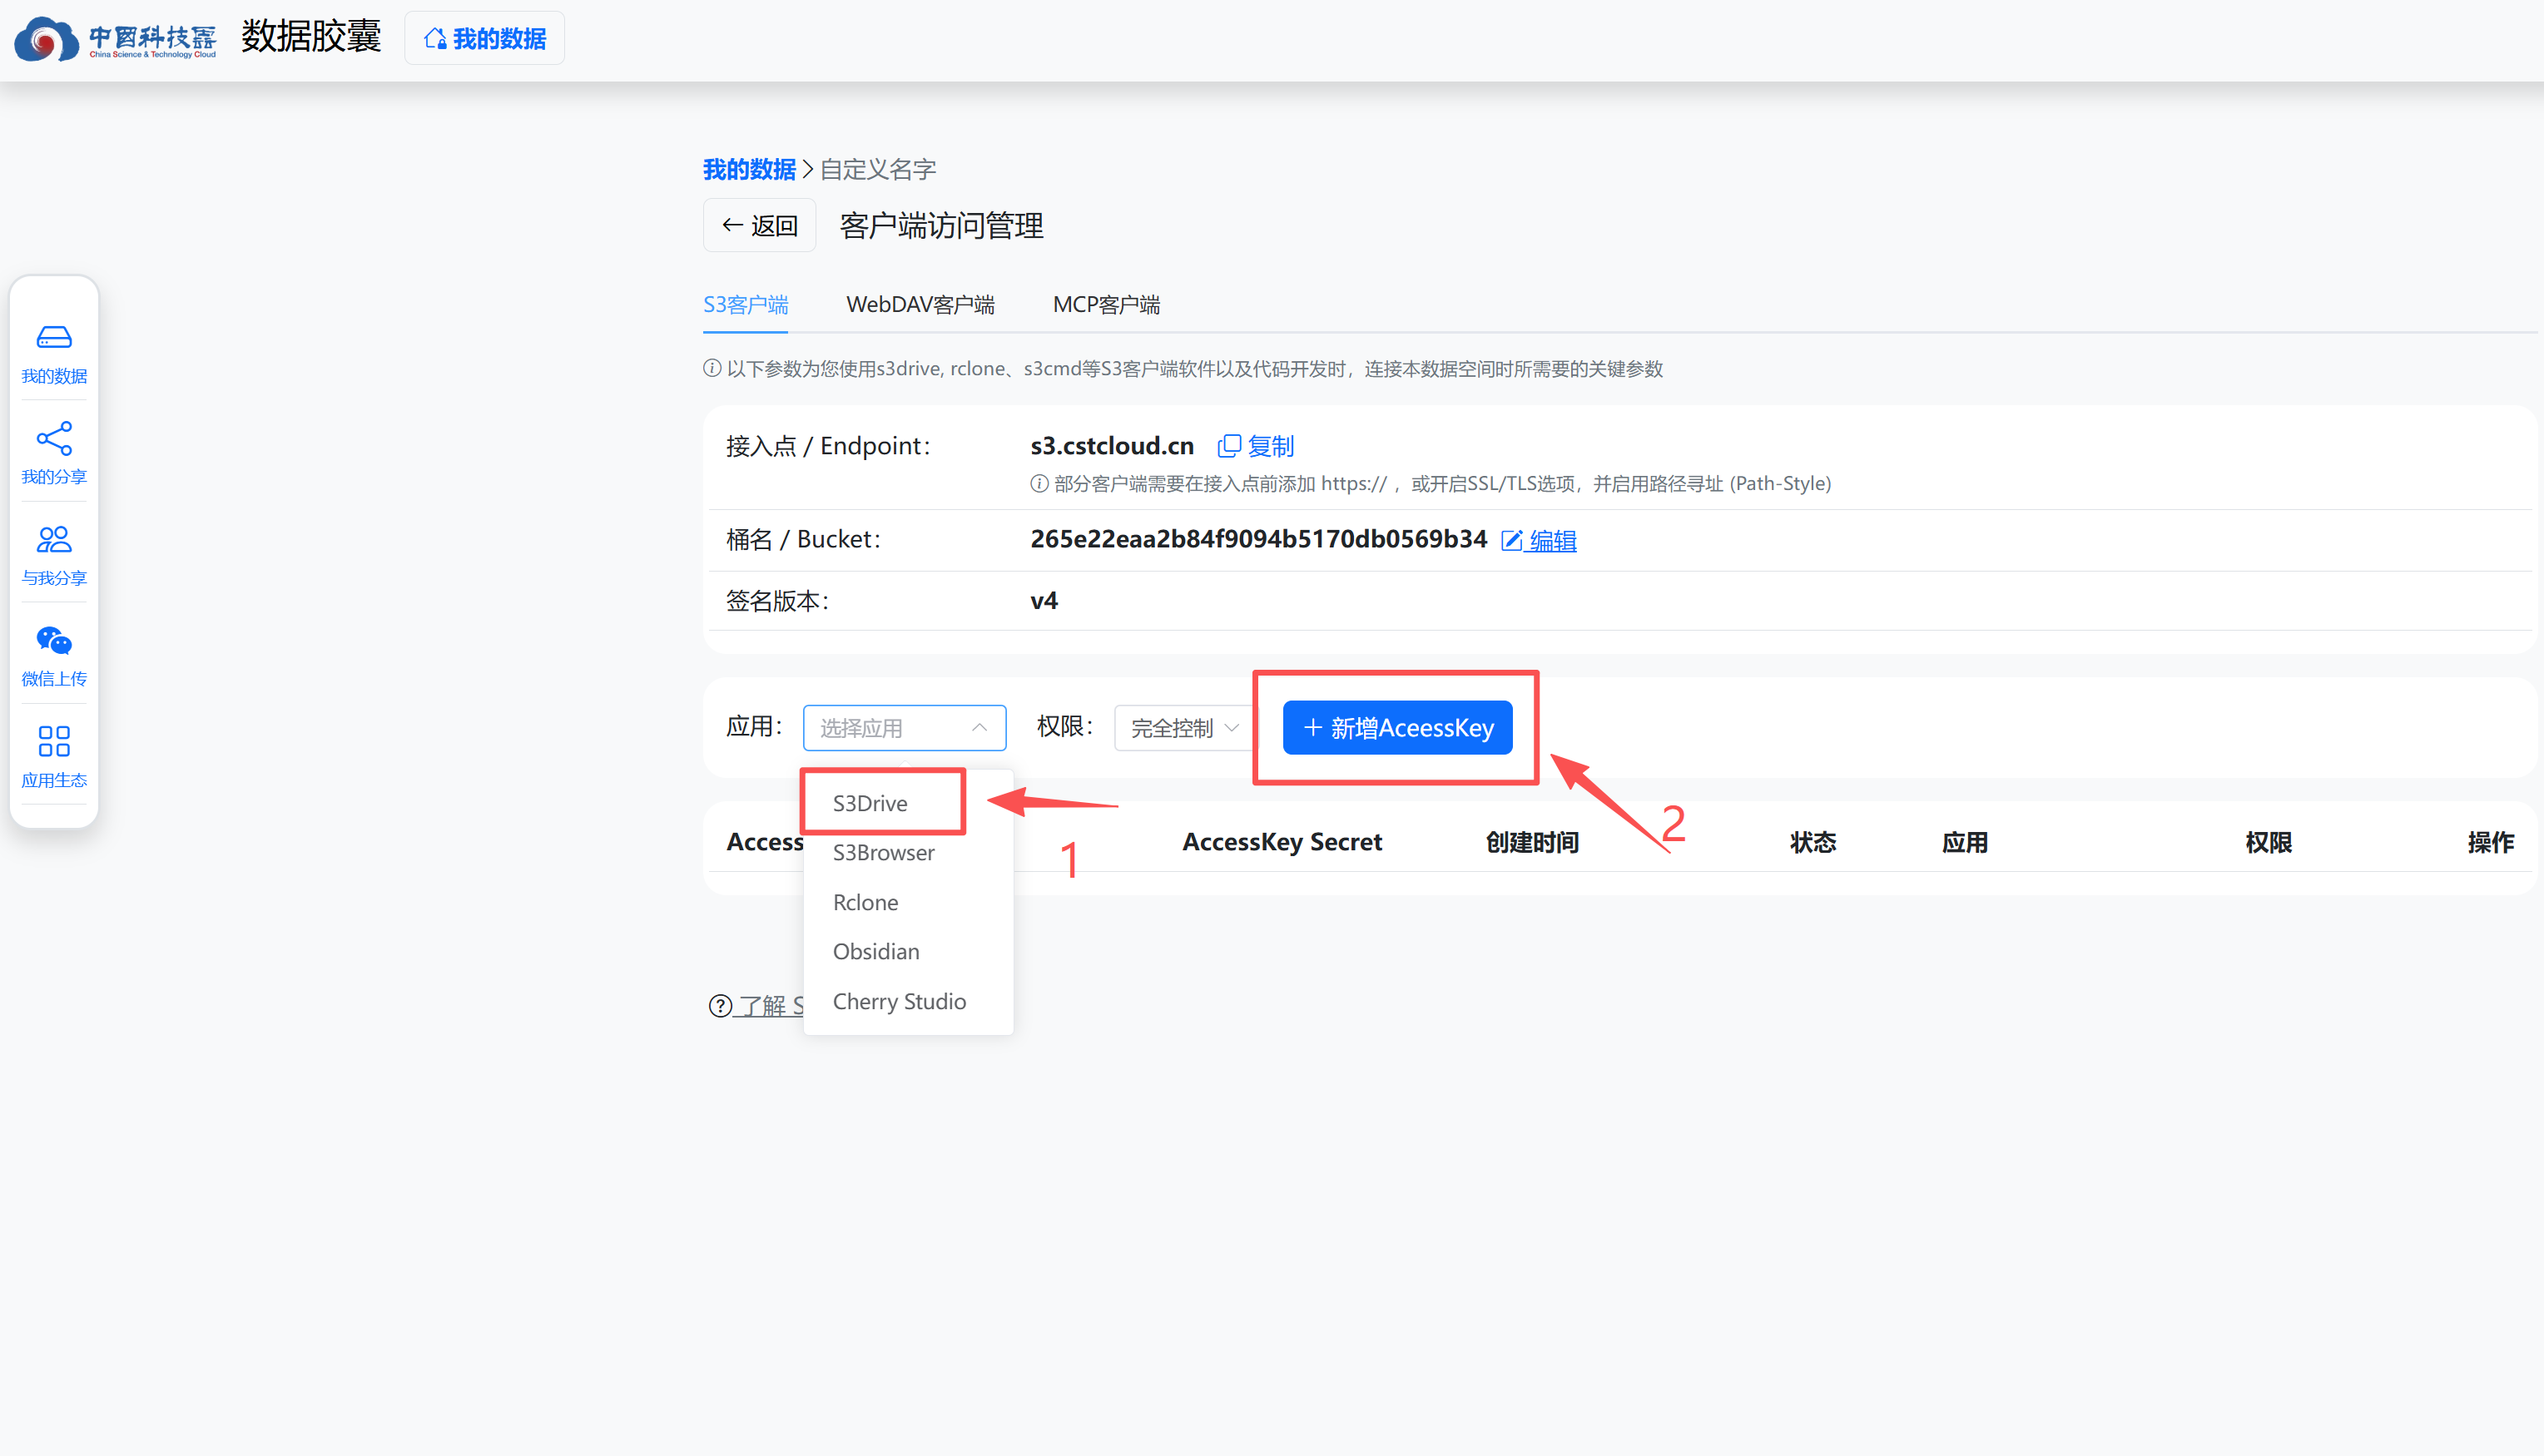Click the 操作 column header

pyautogui.click(x=2490, y=842)
